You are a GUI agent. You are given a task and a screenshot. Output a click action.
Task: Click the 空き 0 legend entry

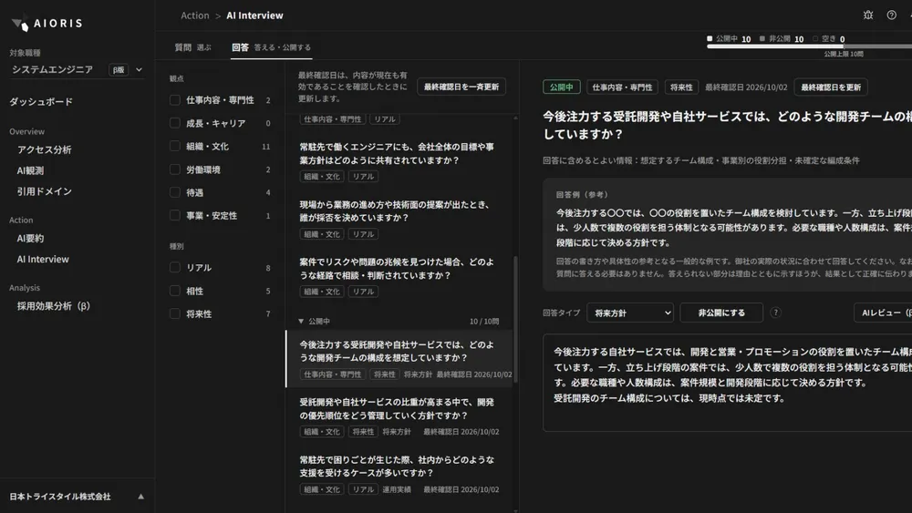click(828, 39)
